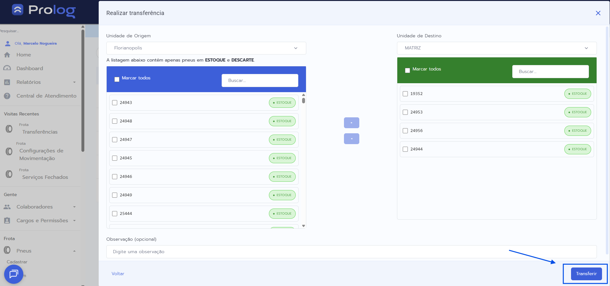This screenshot has height=286, width=610.
Task: Check the box for tire 24943
Action: (x=115, y=103)
